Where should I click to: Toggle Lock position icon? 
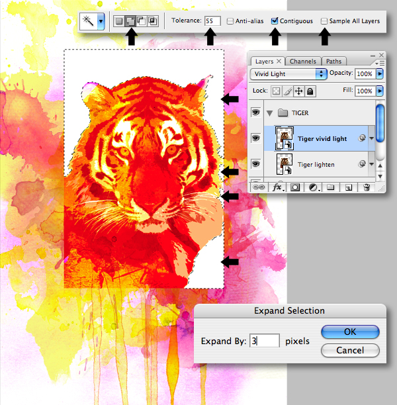click(299, 91)
